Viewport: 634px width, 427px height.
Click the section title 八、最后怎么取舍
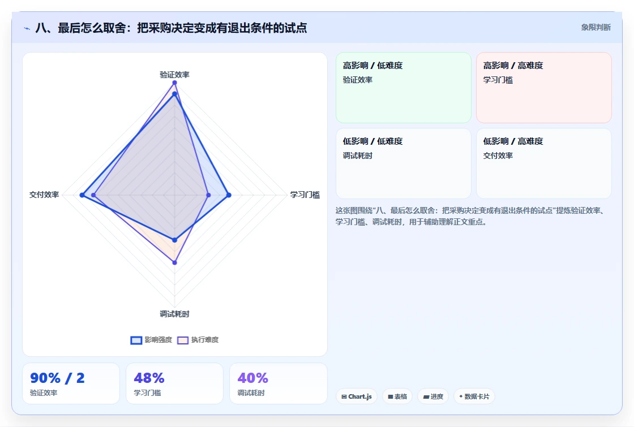point(171,28)
